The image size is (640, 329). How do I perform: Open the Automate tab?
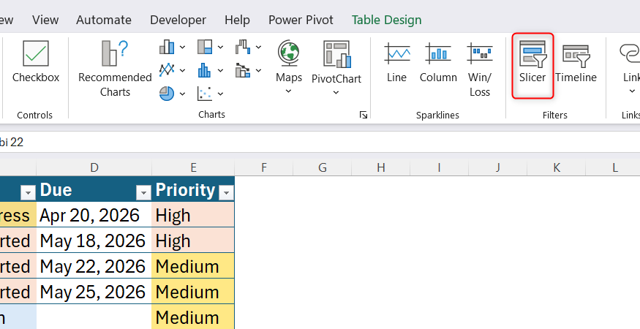point(104,20)
